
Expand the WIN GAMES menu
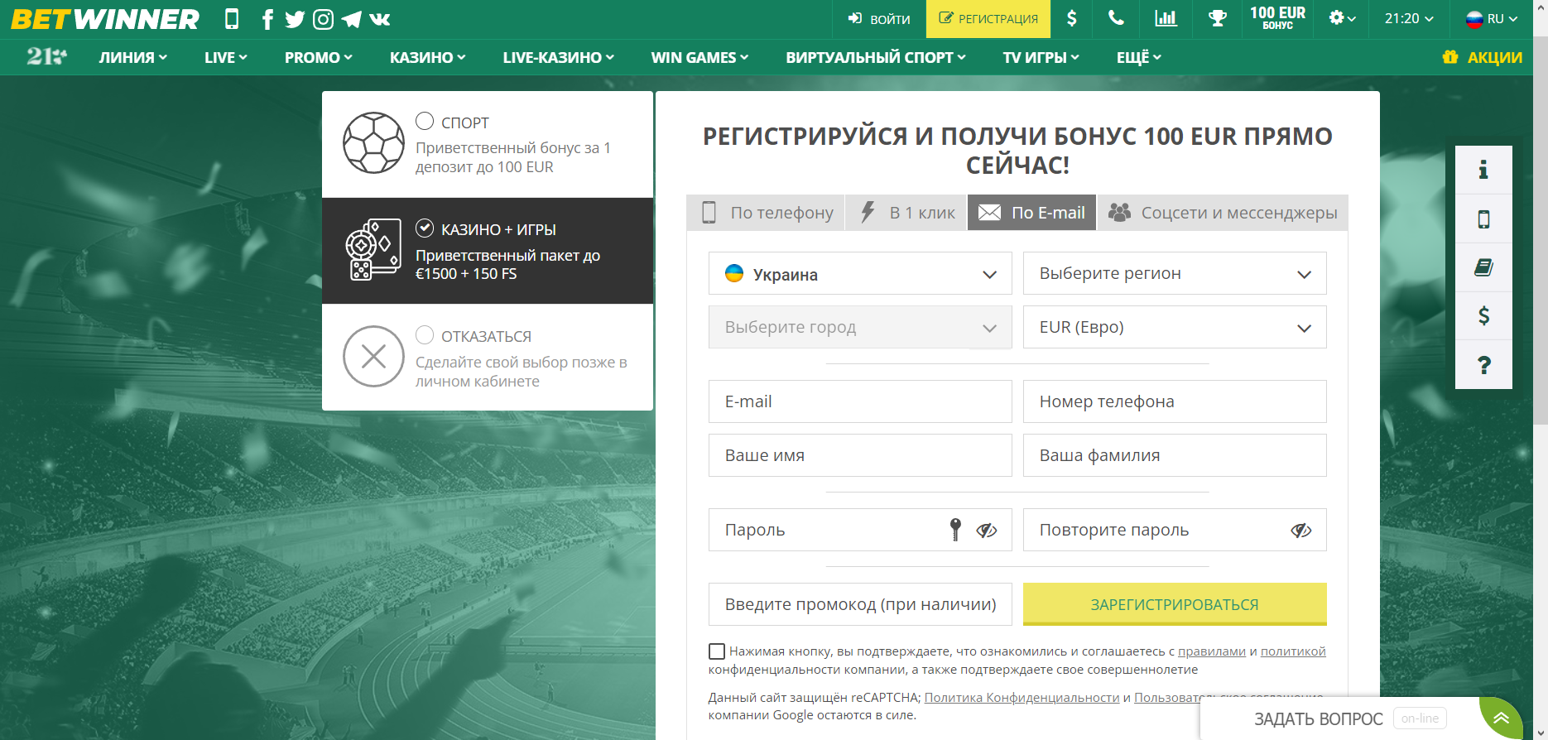coord(700,57)
